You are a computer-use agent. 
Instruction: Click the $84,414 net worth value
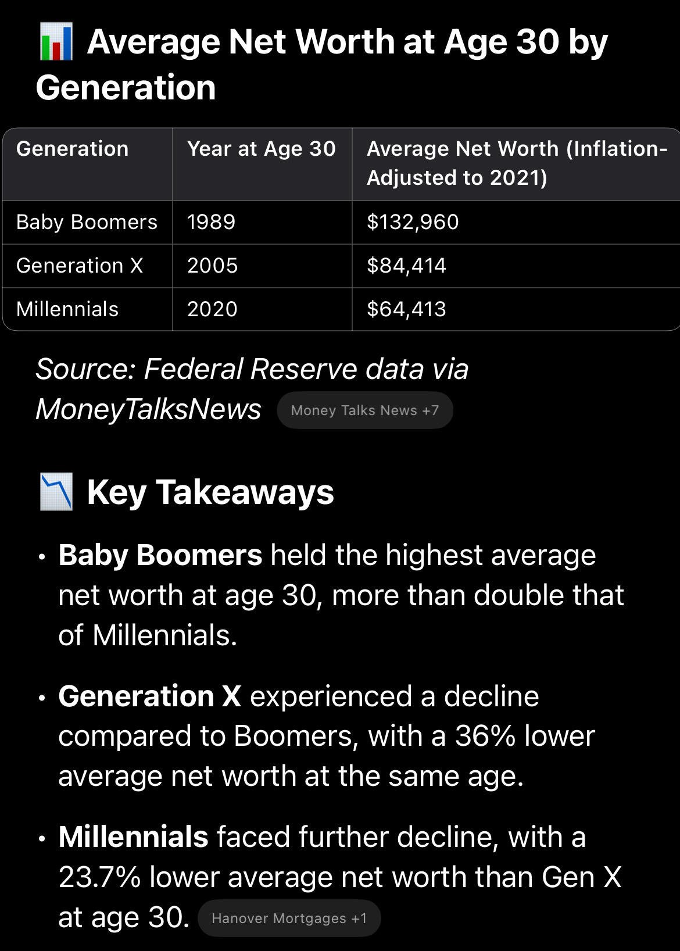point(407,266)
